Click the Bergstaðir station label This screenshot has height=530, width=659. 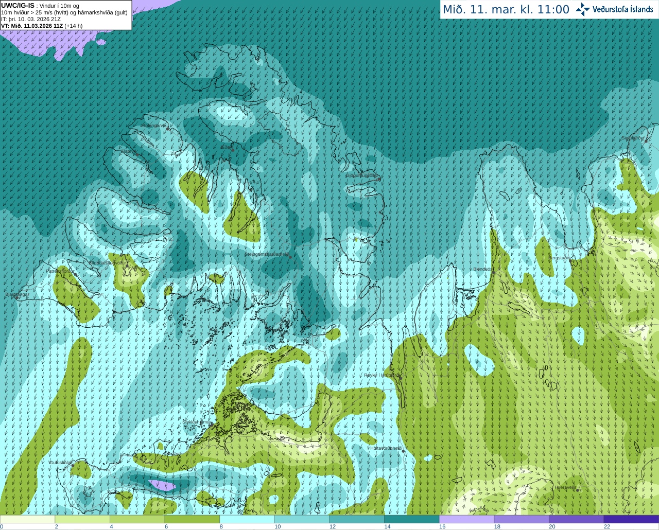pyautogui.click(x=559, y=257)
